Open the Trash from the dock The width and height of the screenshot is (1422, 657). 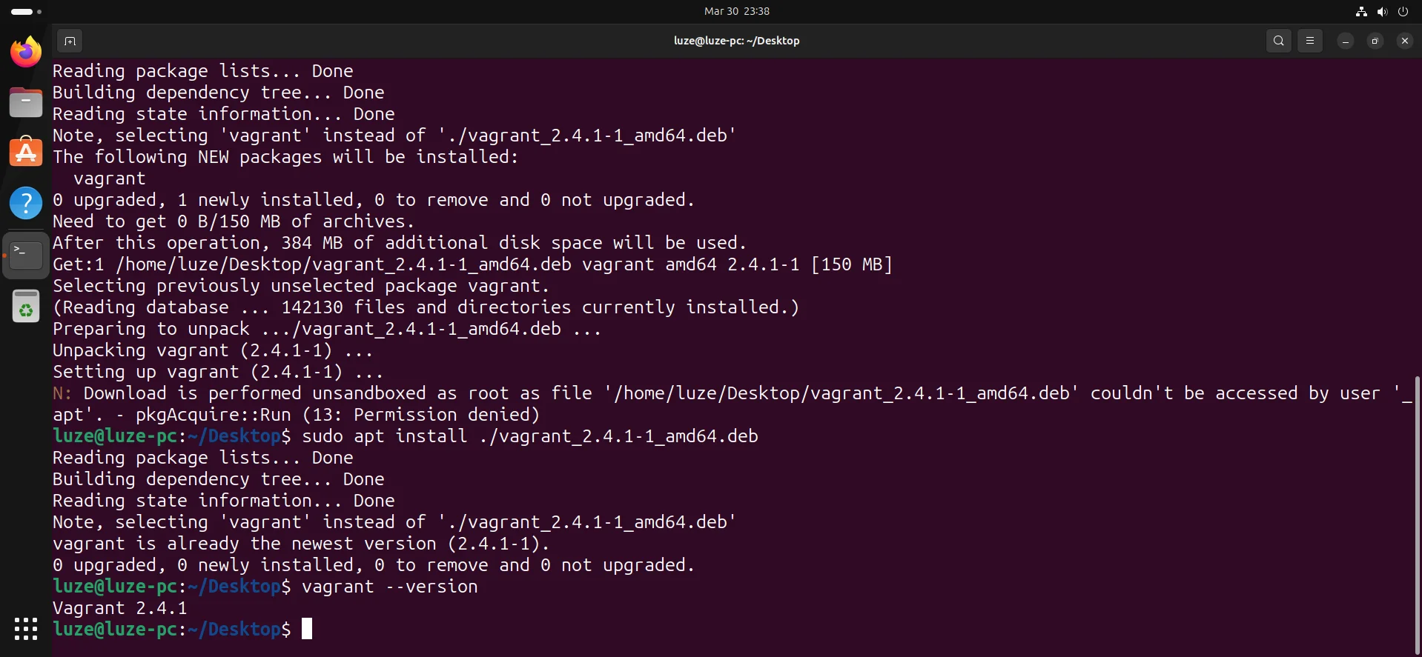coord(26,306)
